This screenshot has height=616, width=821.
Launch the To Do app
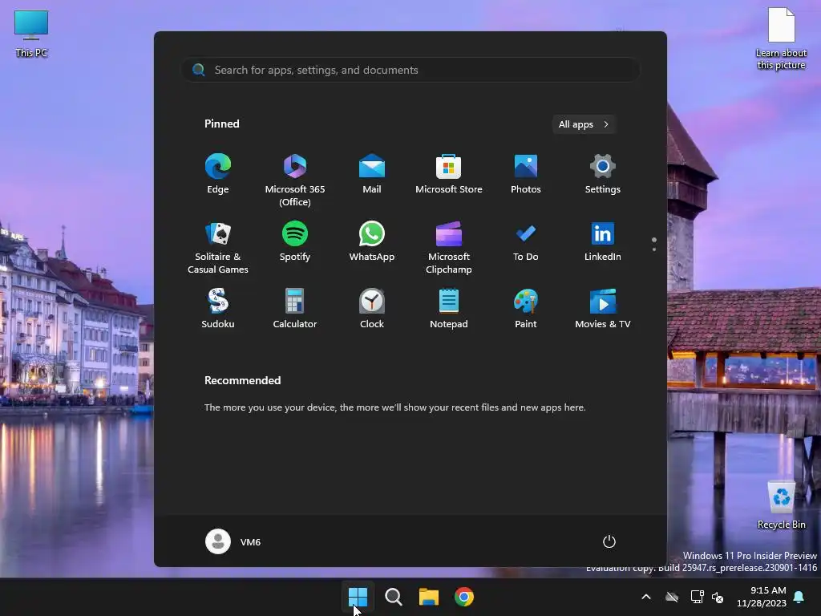point(526,241)
